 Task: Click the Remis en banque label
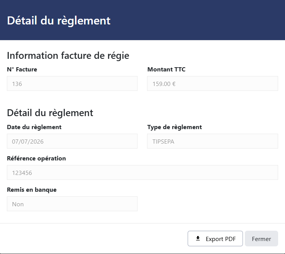click(x=32, y=190)
